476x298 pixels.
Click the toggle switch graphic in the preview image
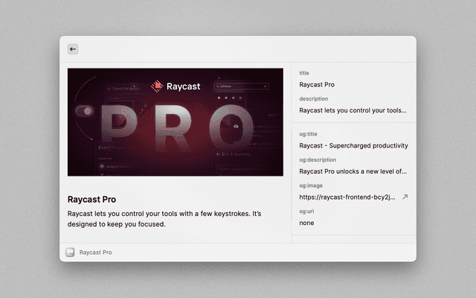pos(84,110)
